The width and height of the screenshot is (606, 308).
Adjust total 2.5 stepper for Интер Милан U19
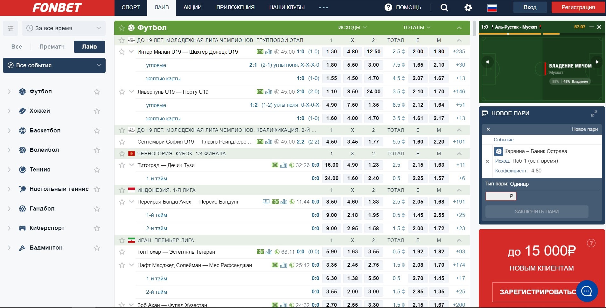click(403, 52)
